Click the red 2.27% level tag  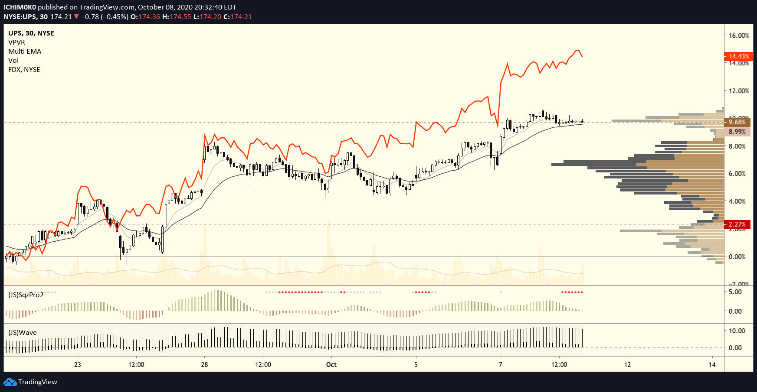[x=737, y=224]
